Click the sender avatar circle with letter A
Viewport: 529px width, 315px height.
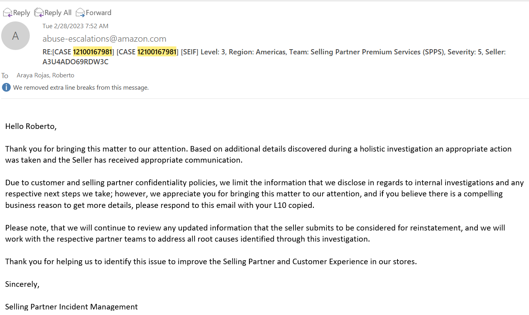[x=15, y=36]
